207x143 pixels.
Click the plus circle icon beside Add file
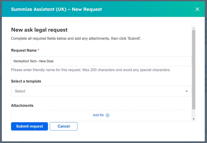(x=108, y=115)
